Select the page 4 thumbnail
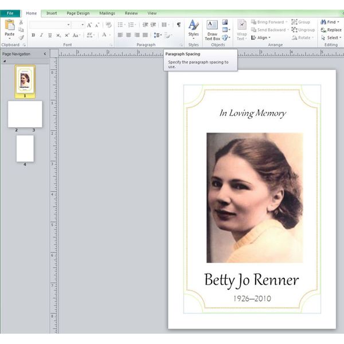The image size is (344, 344). coord(25,148)
